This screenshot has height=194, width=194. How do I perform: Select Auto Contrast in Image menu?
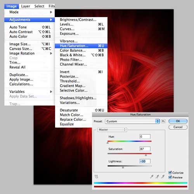[x=29, y=32]
